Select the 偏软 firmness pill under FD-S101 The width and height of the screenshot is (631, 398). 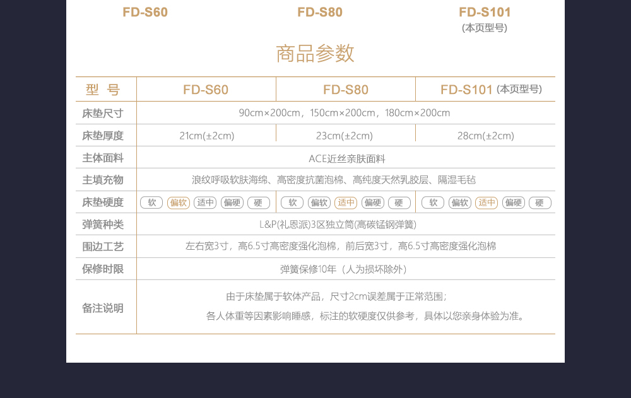pyautogui.click(x=460, y=202)
